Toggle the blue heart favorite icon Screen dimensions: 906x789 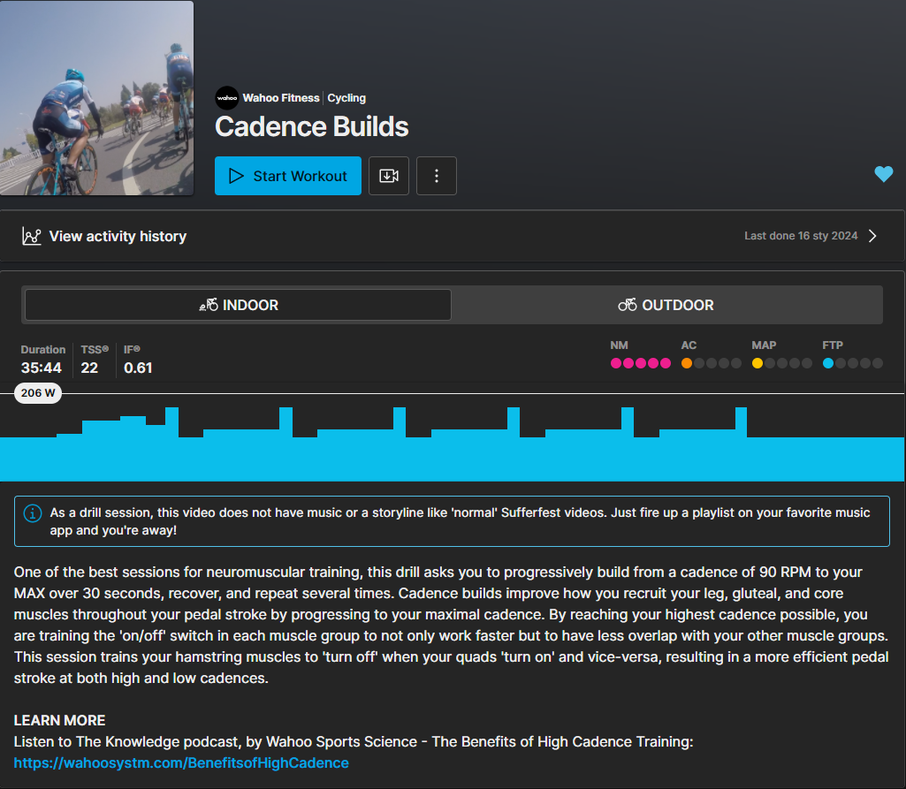point(883,174)
